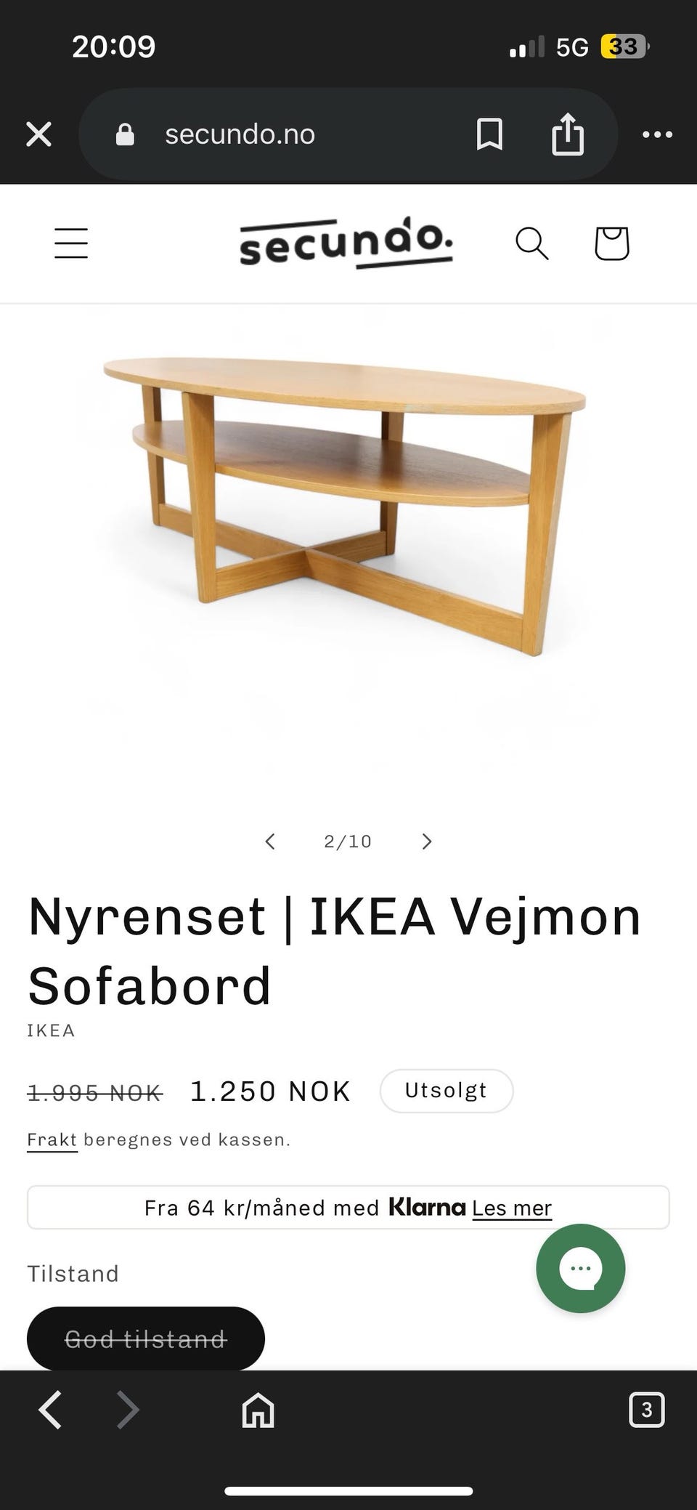Viewport: 697px width, 1510px height.
Task: Open the green chat bubble widget
Action: coord(580,1268)
